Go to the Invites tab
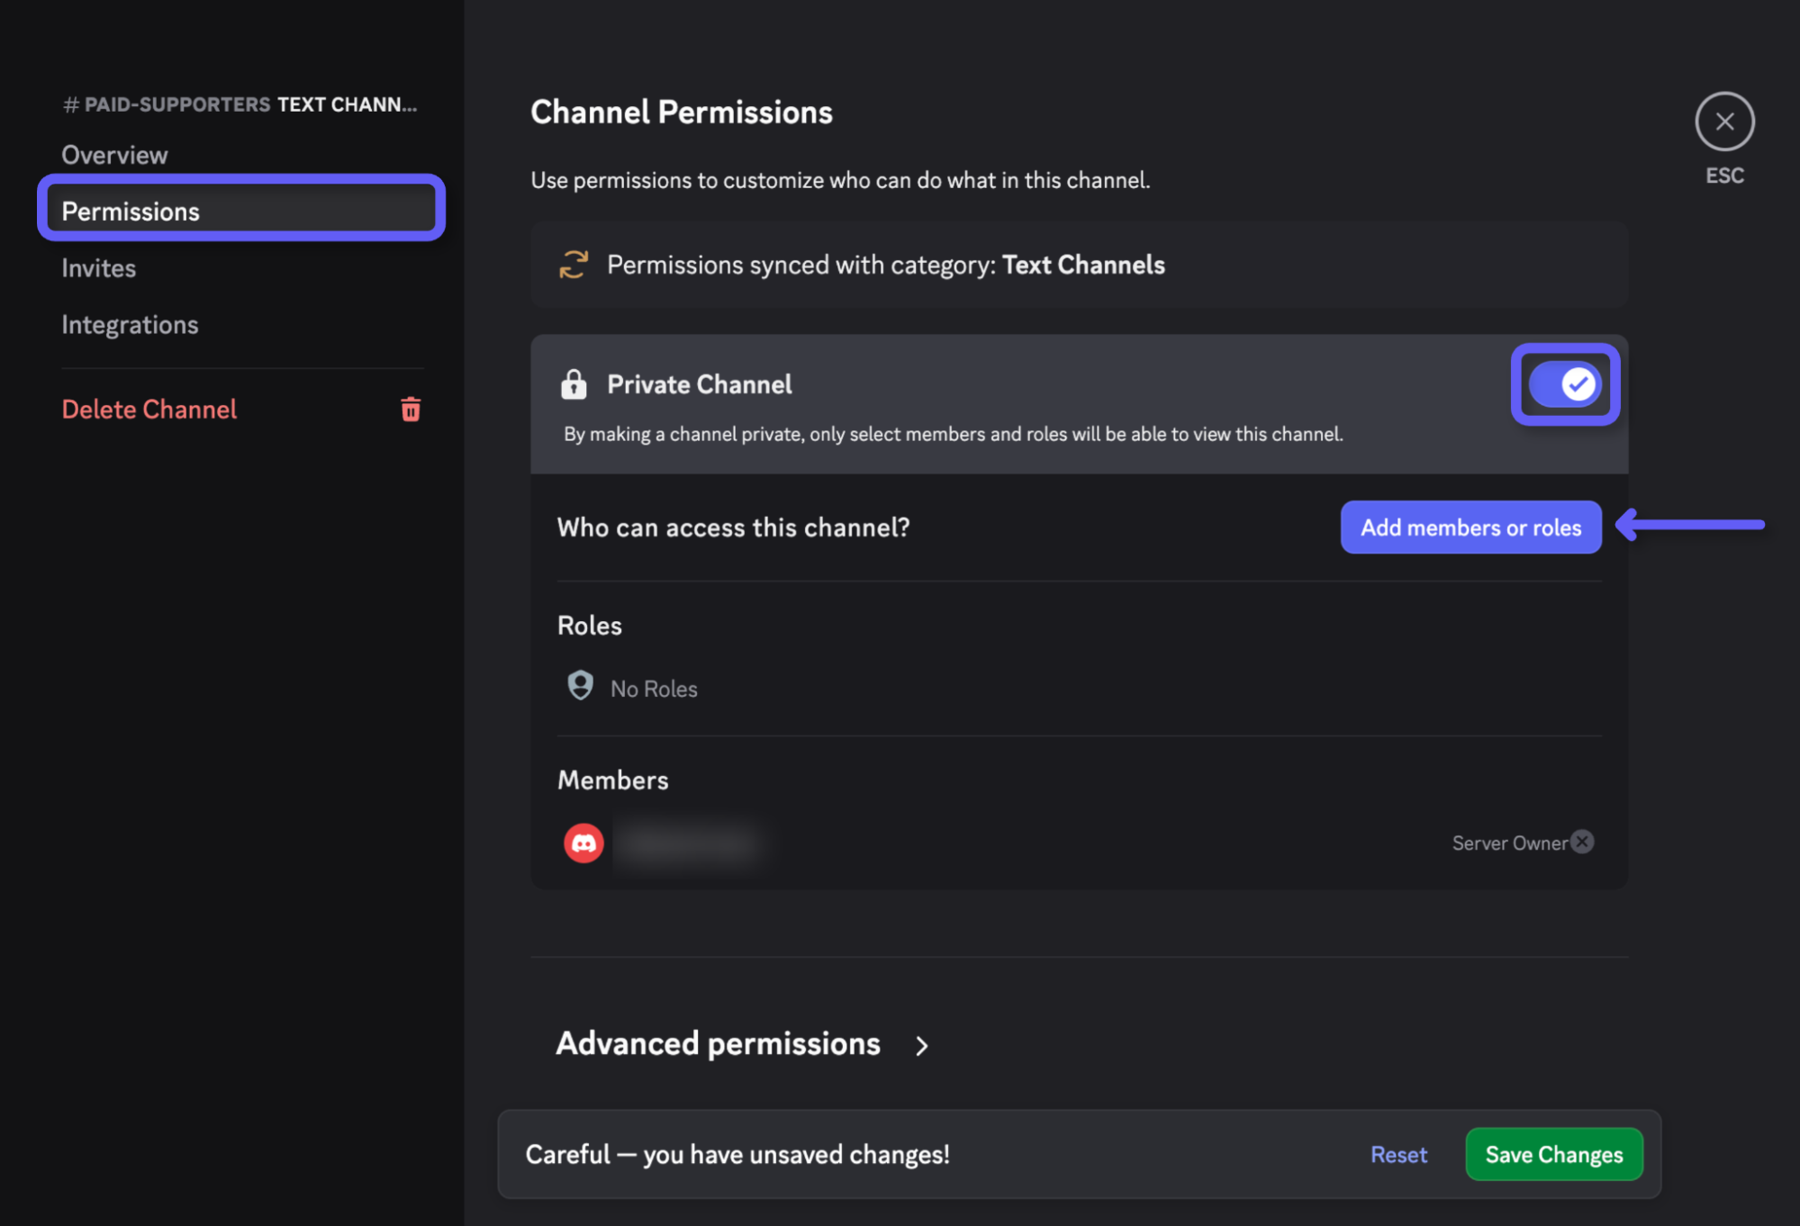The height and width of the screenshot is (1226, 1800). (x=99, y=268)
